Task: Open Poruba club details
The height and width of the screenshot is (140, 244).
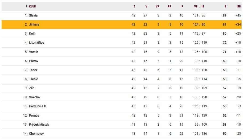Action: point(34,116)
